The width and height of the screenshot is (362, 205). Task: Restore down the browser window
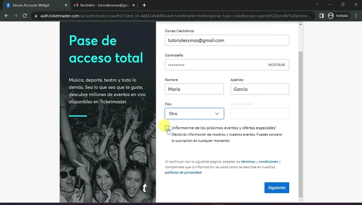[343, 4]
